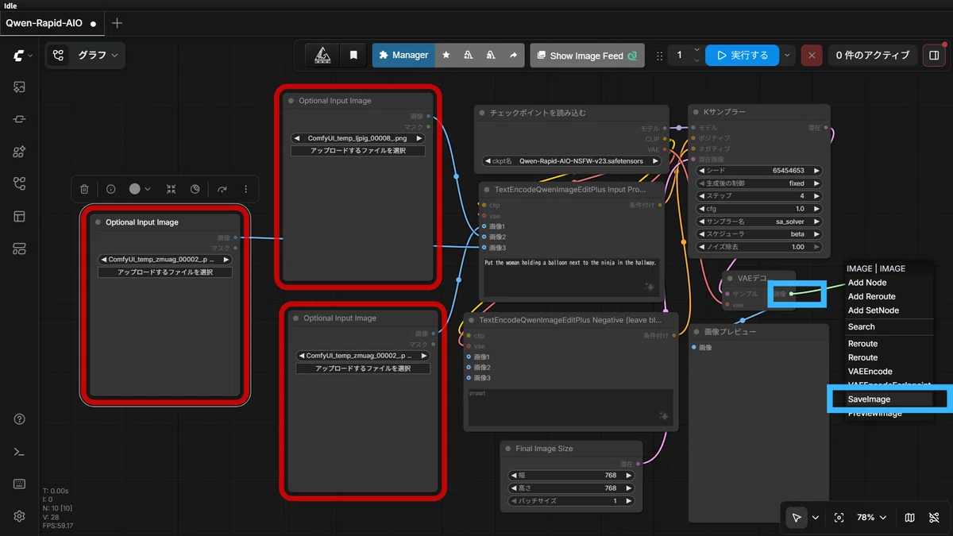
Task: Select VAEEncode from the context menu
Action: 870,371
